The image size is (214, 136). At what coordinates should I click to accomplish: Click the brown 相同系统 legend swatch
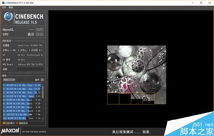point(17,123)
